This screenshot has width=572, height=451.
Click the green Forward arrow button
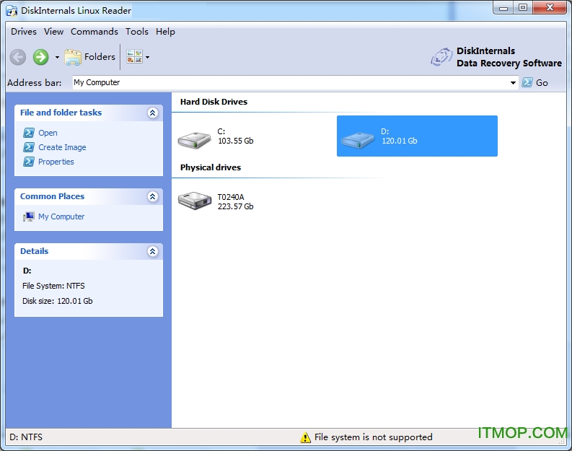(x=40, y=57)
